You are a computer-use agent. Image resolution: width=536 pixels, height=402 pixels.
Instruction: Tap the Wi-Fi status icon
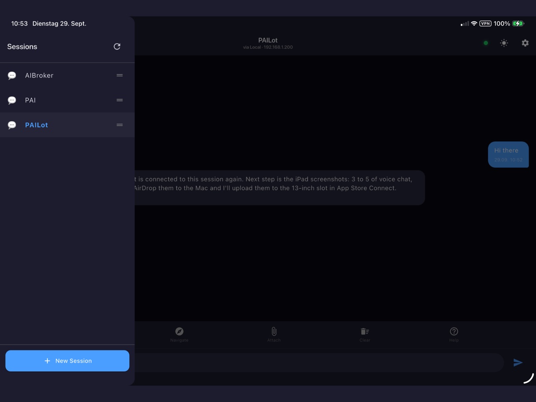[x=474, y=24]
